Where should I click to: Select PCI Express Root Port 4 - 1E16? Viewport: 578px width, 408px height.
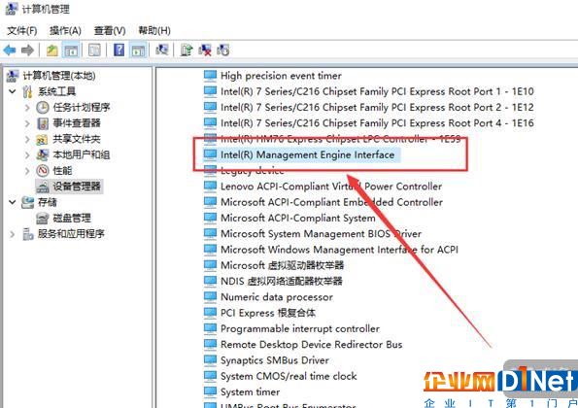(x=377, y=123)
